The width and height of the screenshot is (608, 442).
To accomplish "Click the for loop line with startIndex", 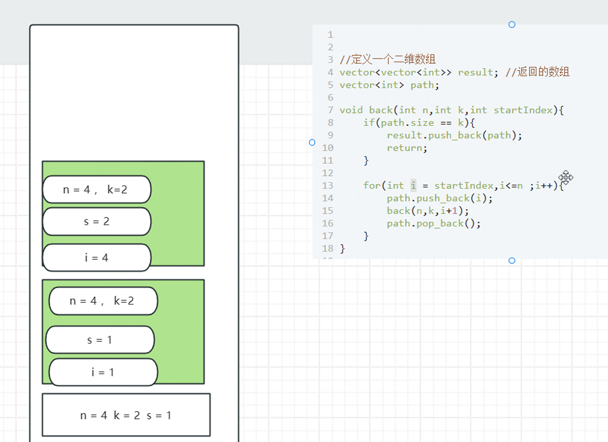I will 463,185.
